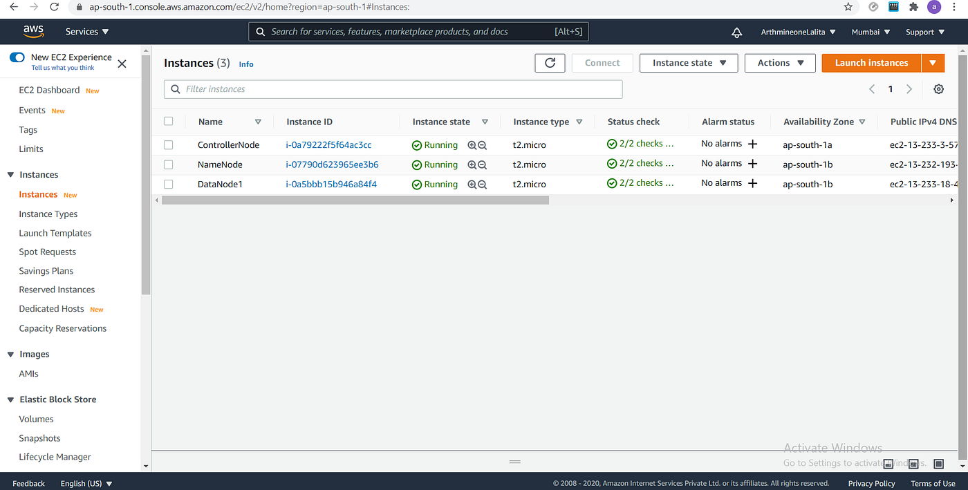Open instance ID i-0a5bbb15b946a84f4 link
This screenshot has height=490, width=968.
(331, 185)
